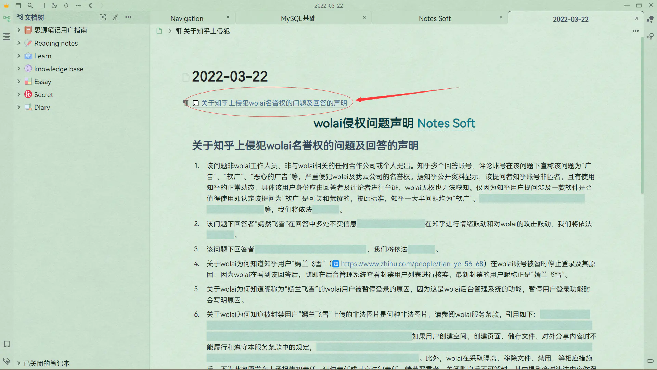
Task: Open the outline panel icon
Action: click(x=7, y=36)
